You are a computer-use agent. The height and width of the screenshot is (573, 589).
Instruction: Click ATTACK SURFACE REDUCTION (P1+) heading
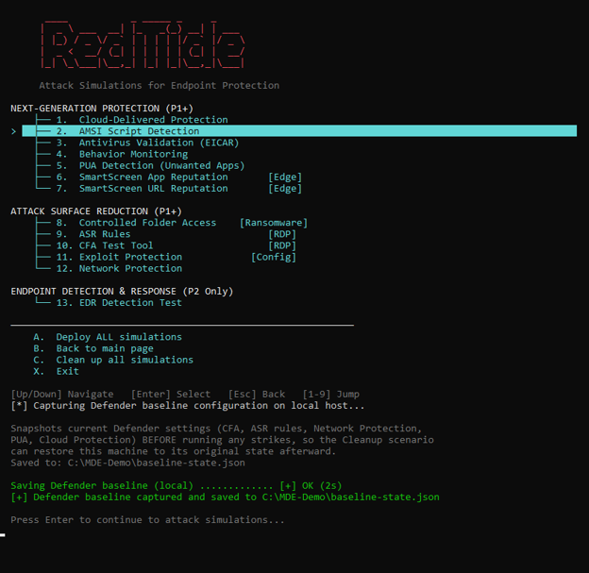[x=96, y=211]
